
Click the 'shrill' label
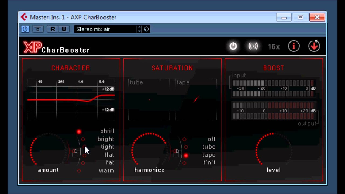(x=107, y=131)
